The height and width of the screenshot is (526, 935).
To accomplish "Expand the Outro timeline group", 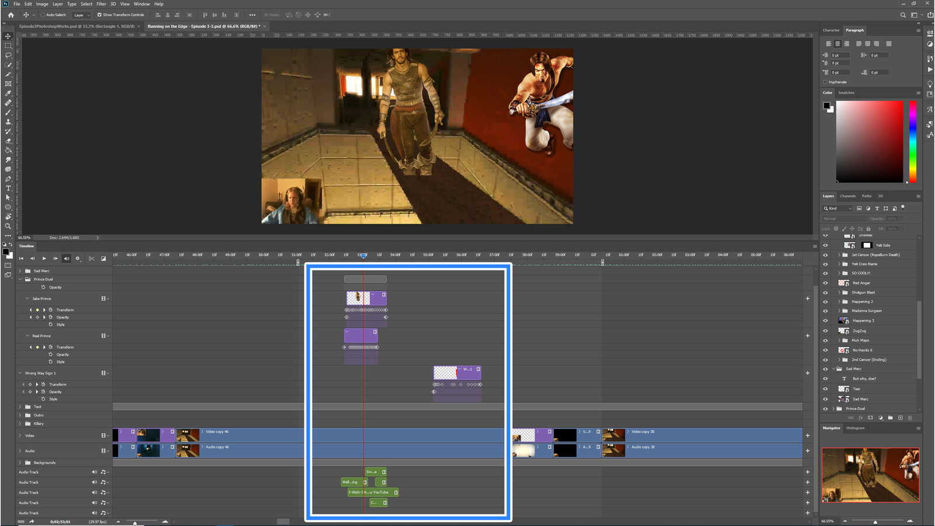I will coord(20,415).
